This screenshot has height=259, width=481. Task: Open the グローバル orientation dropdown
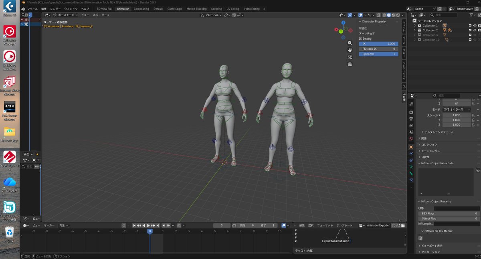pyautogui.click(x=211, y=15)
